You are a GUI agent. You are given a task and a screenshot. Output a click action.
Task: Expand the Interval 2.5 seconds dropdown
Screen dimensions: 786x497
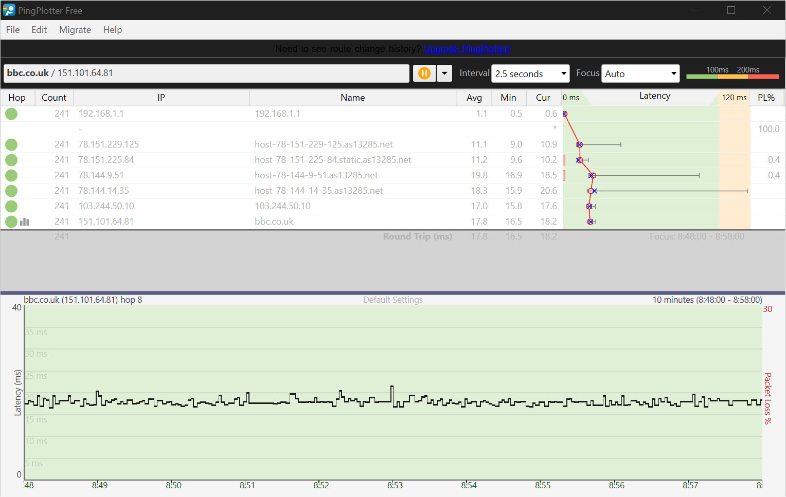pyautogui.click(x=530, y=73)
